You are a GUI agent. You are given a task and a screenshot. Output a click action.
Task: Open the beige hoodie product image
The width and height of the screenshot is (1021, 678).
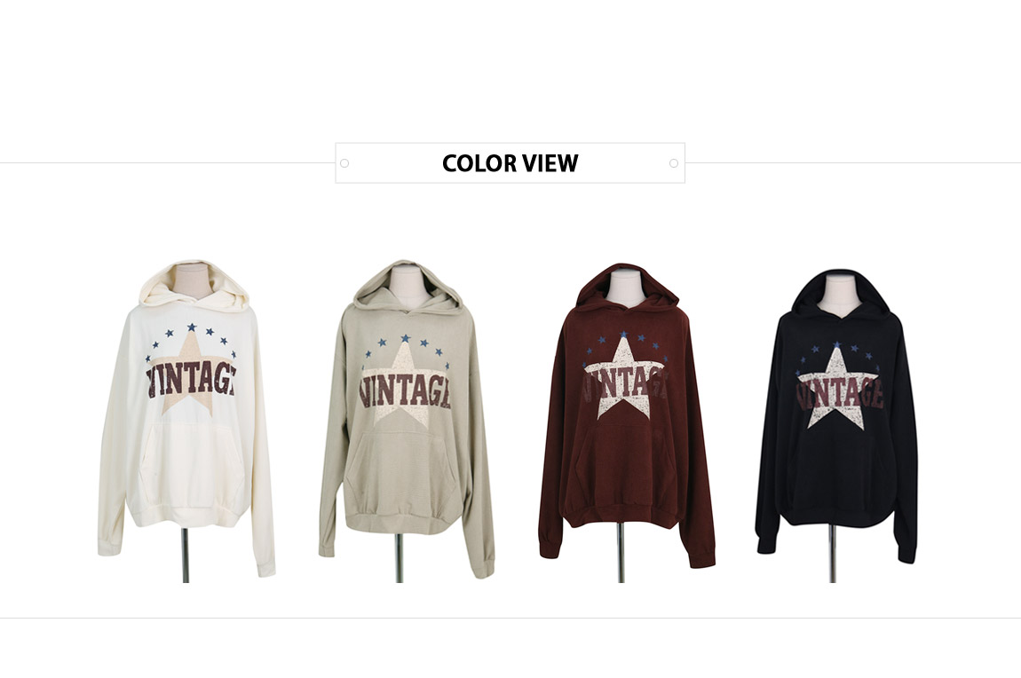pos(407,420)
